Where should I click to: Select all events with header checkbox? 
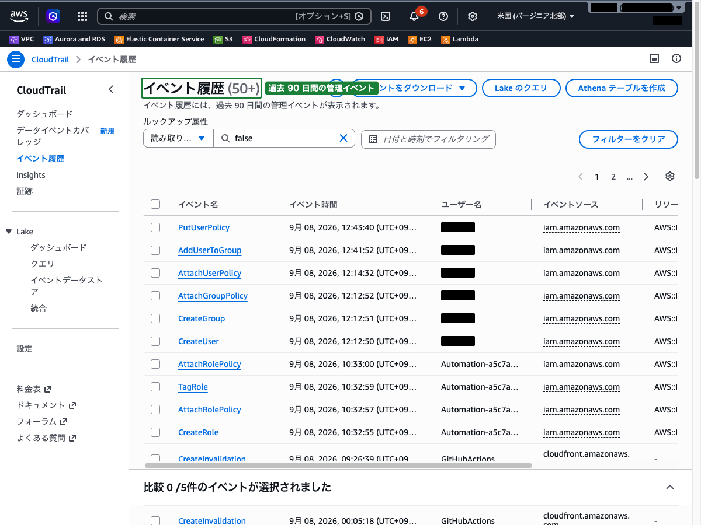point(155,204)
